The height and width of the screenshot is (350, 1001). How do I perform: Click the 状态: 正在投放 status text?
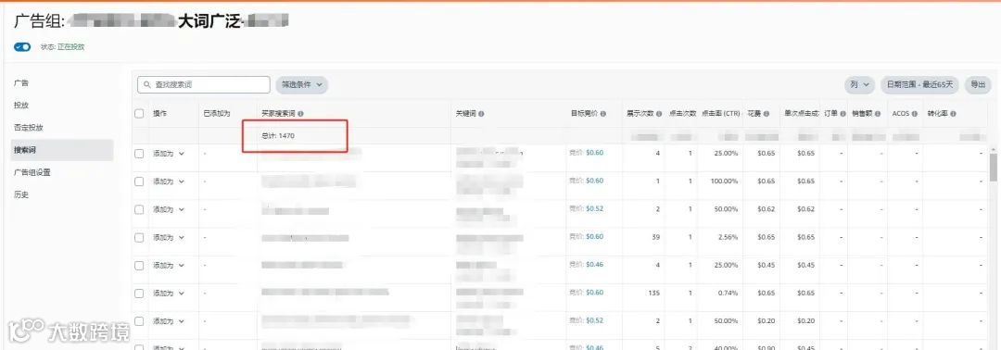click(63, 47)
